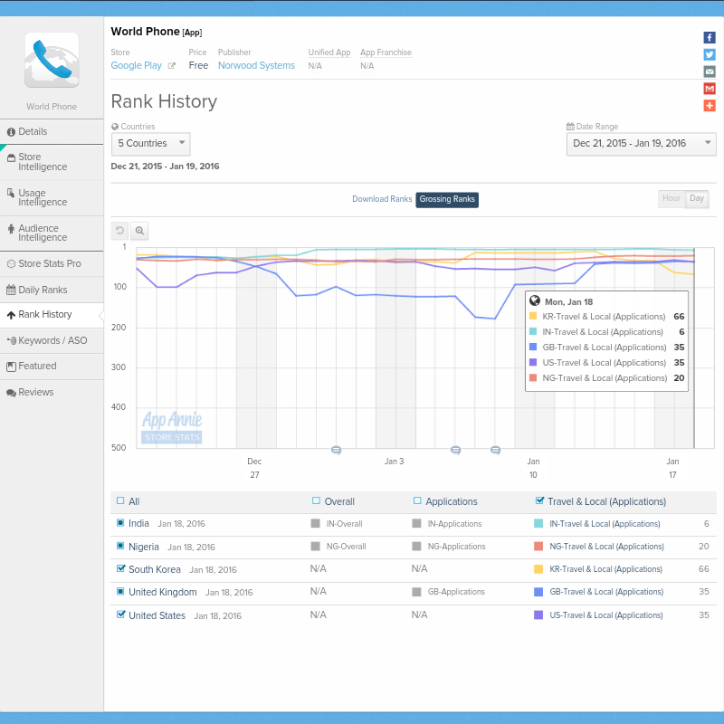This screenshot has height=724, width=724.
Task: Click the Store Intelligence icon
Action: tap(11, 157)
